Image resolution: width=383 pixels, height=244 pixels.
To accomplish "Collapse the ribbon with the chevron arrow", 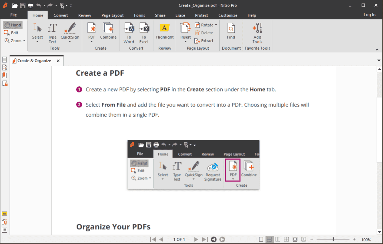I will (377, 49).
